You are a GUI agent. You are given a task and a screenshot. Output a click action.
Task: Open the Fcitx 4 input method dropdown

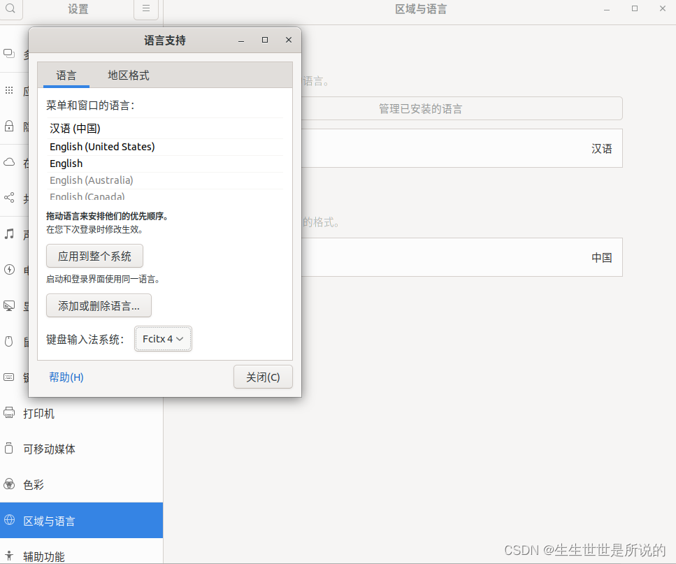pyautogui.click(x=163, y=338)
